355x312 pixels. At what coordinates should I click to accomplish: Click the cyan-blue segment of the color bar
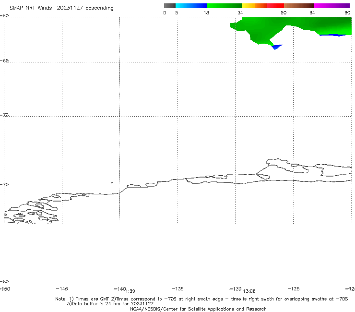click(191, 6)
